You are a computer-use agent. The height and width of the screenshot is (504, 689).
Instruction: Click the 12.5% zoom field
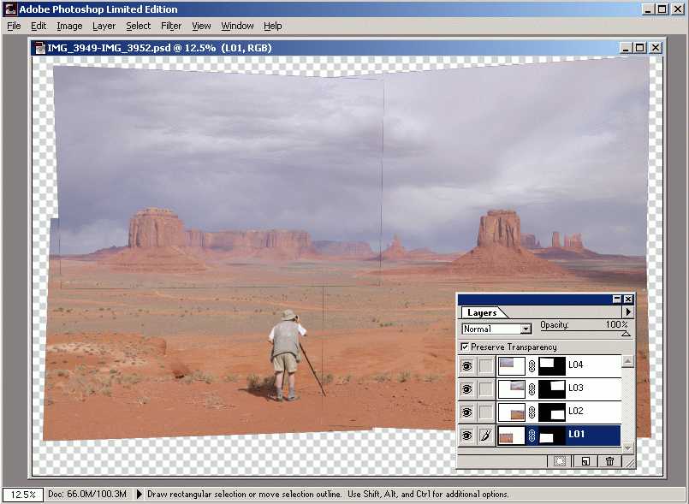tap(23, 495)
